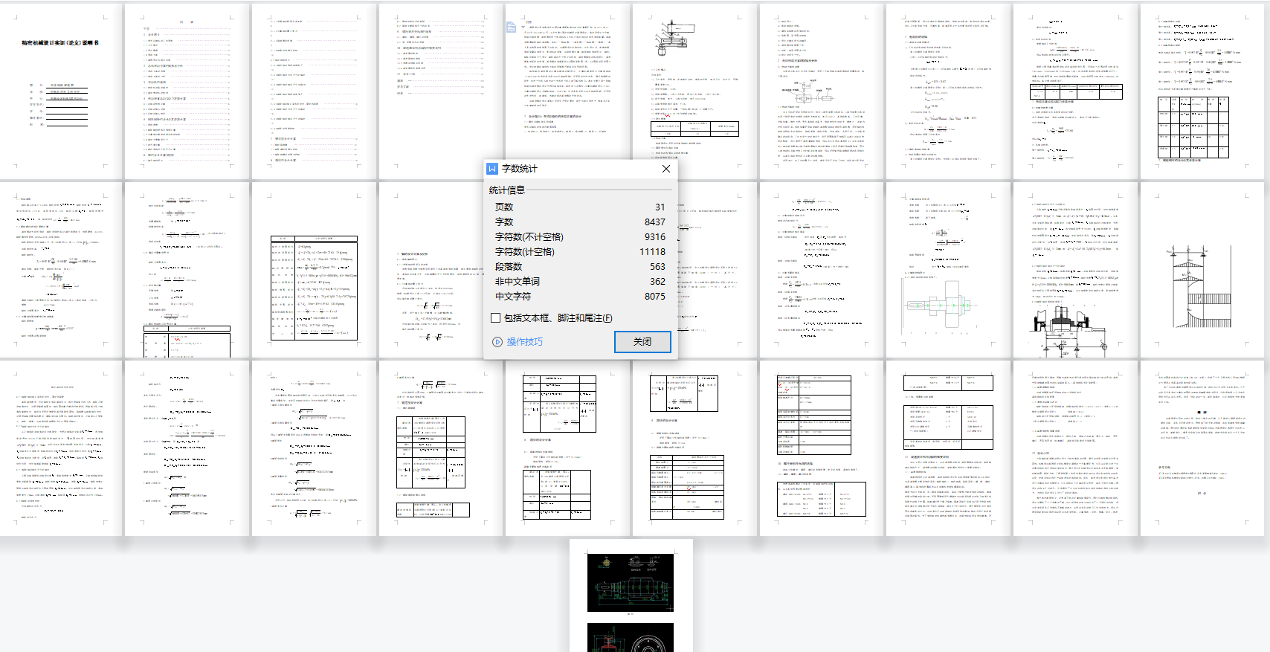1270x652 pixels.
Task: Click the 页数 row showing 31
Action: [580, 207]
